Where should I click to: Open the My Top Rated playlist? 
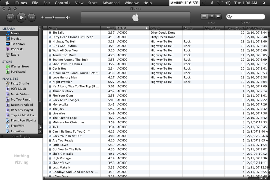(19, 100)
